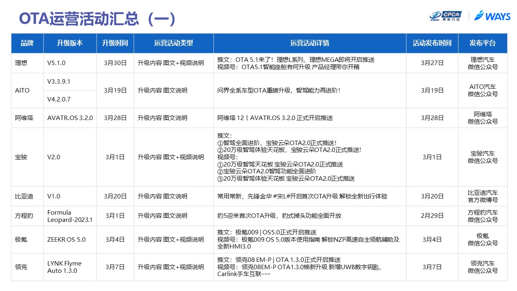Click the 活动发布时间 column header
517x291 pixels.
(432, 43)
